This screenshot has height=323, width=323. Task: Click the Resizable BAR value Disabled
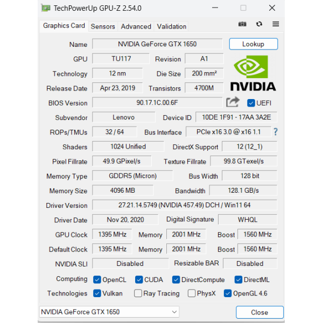point(250,263)
